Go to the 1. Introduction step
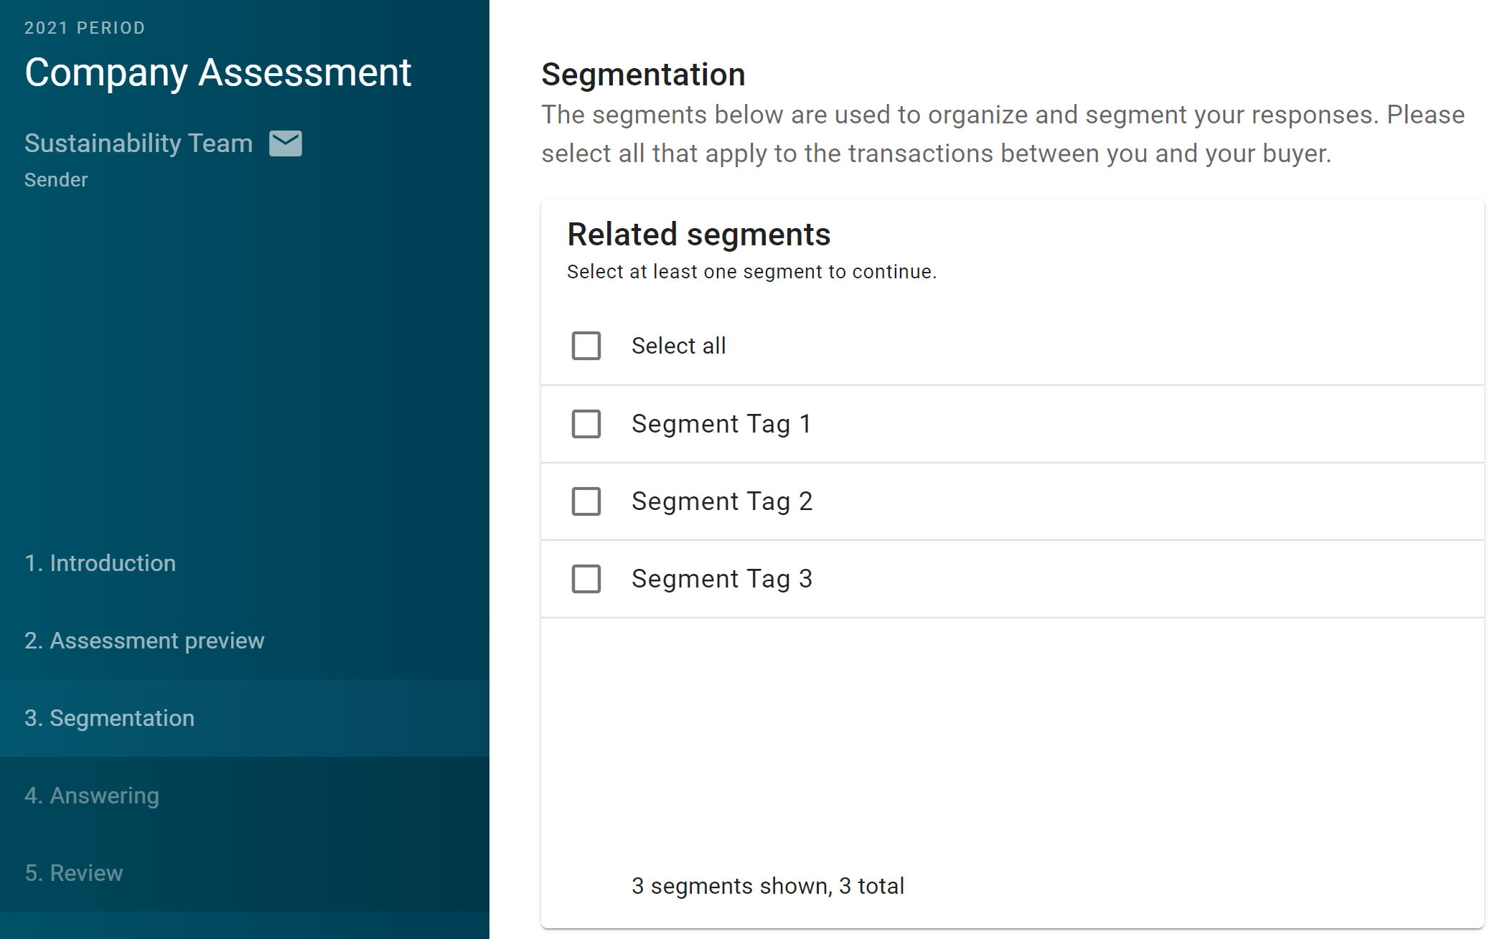The height and width of the screenshot is (939, 1505). [245, 563]
